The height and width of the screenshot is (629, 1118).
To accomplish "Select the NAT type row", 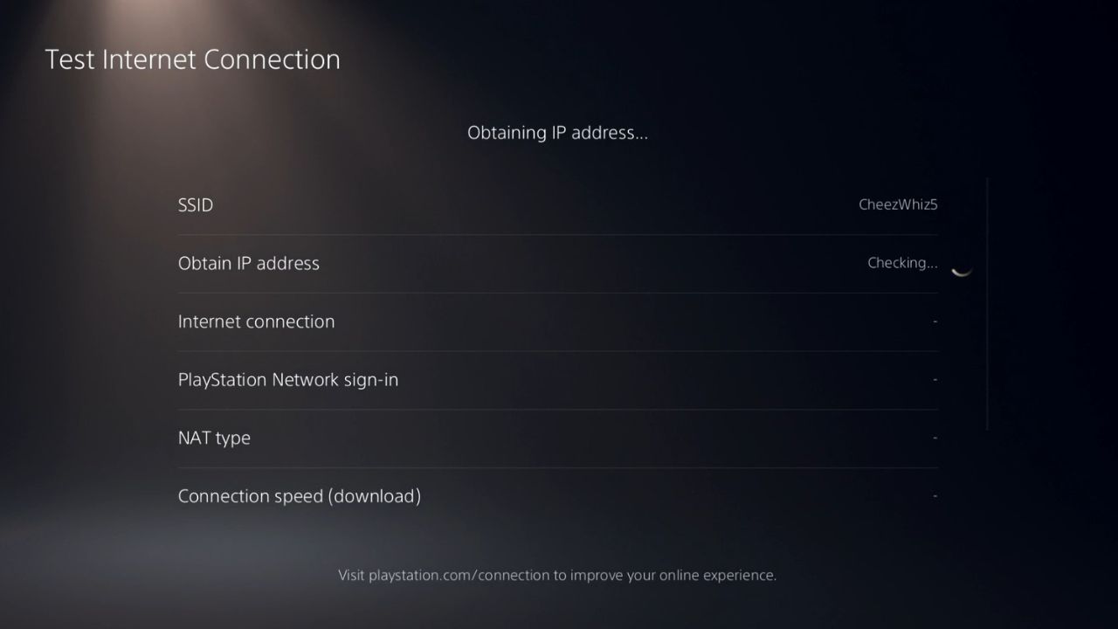I will [557, 437].
